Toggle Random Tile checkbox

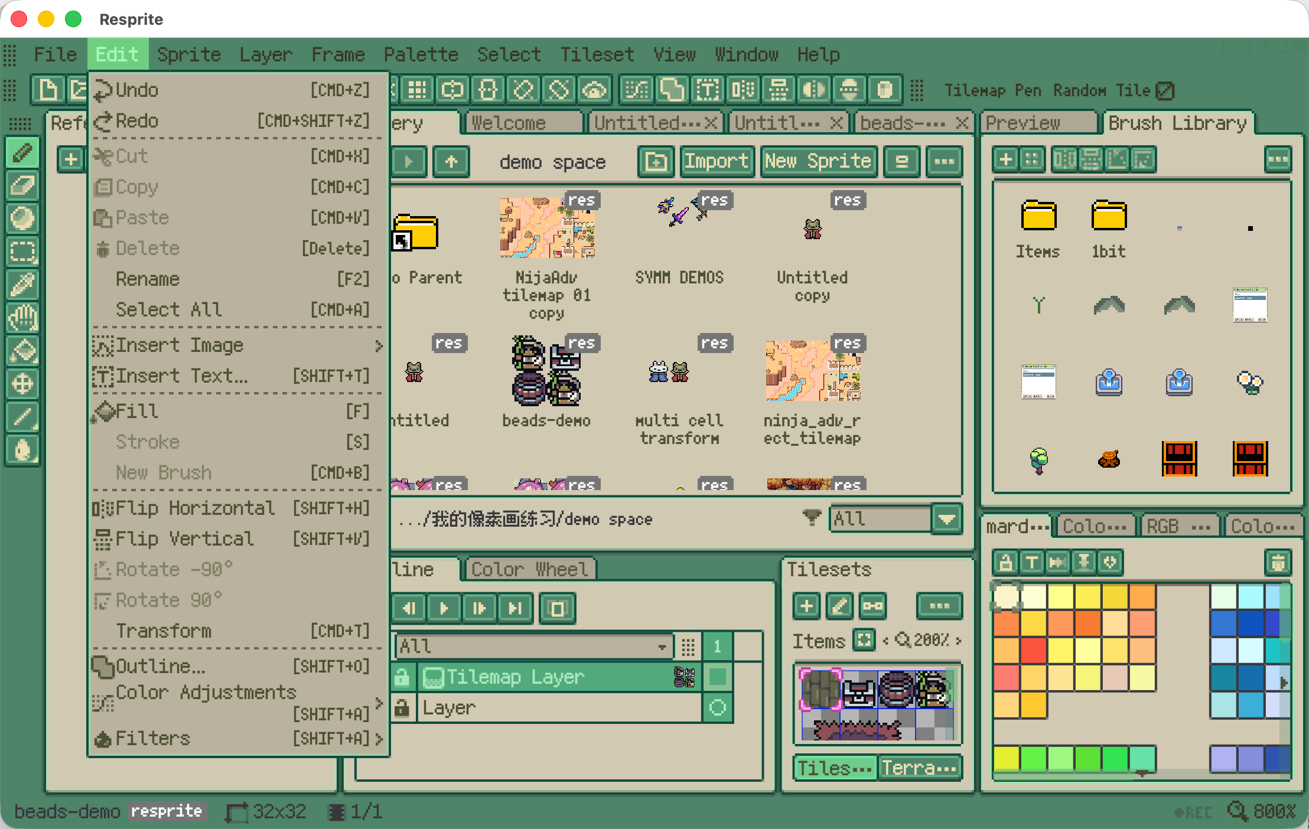1164,90
